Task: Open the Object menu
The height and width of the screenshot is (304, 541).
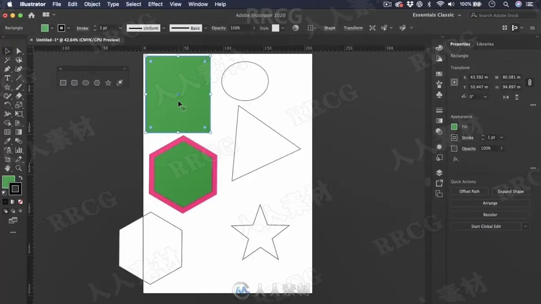Action: tap(92, 4)
